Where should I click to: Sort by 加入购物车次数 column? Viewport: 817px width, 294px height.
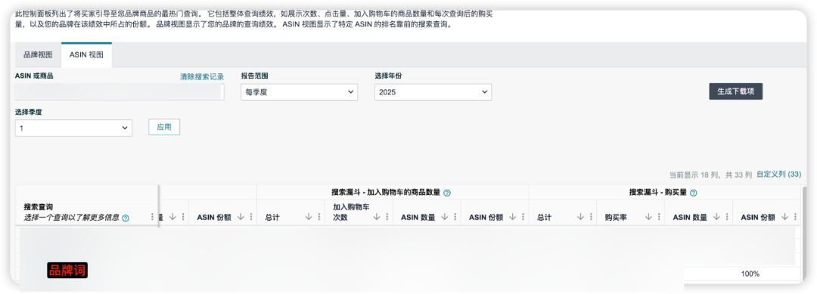[x=376, y=218]
